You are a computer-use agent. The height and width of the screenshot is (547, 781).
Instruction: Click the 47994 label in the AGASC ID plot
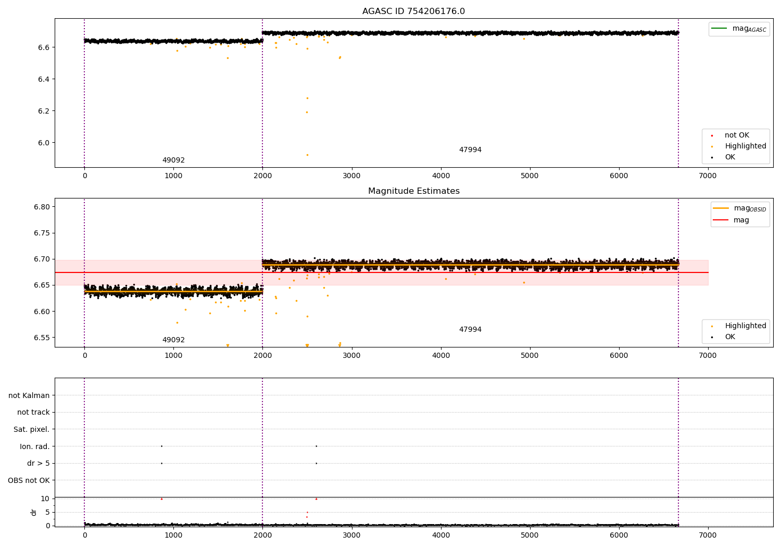(470, 150)
